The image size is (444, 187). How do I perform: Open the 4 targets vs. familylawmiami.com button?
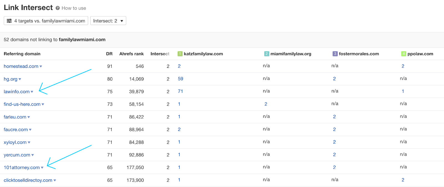click(x=46, y=21)
